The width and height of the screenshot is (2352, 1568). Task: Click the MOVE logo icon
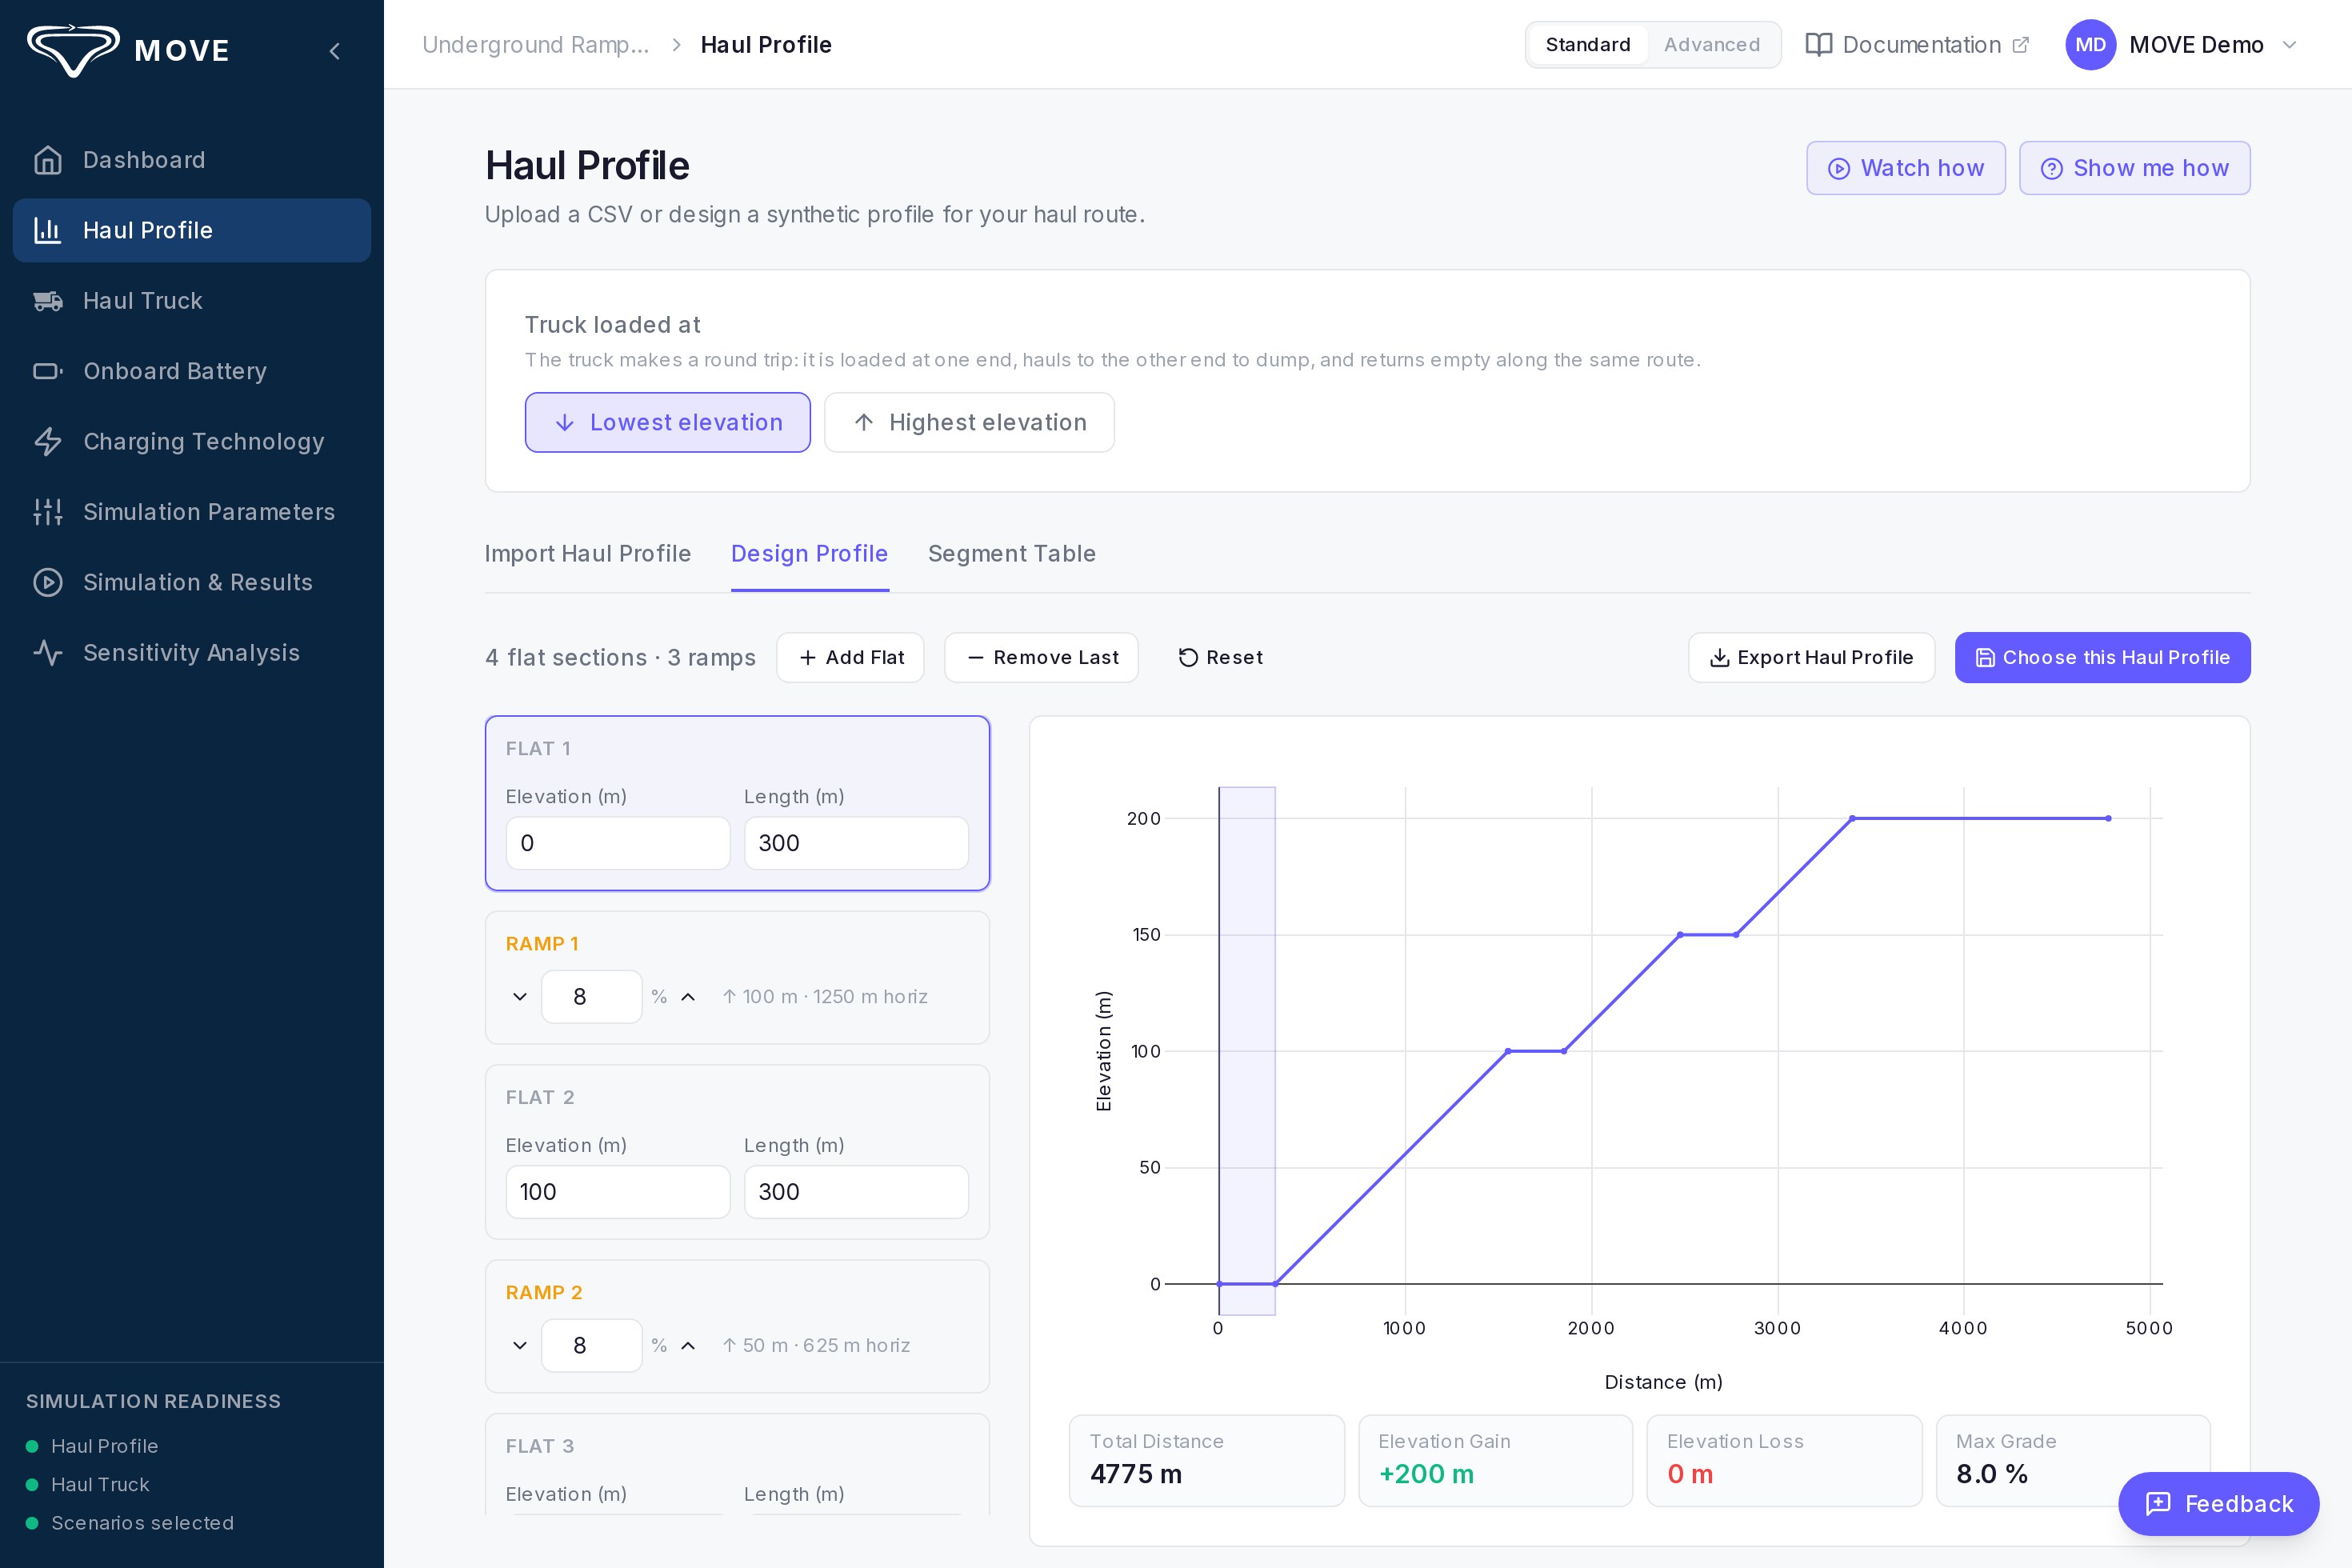(73, 50)
